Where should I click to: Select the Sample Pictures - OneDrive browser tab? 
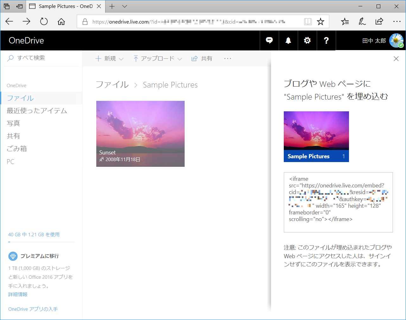67,6
